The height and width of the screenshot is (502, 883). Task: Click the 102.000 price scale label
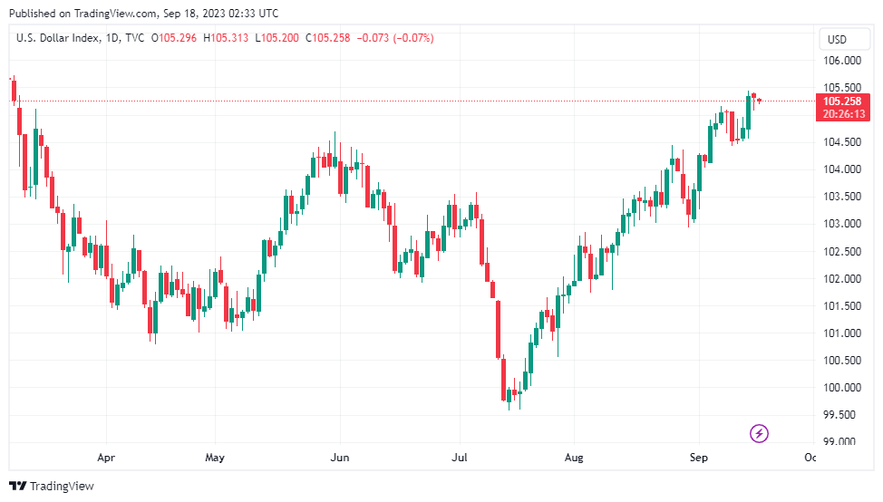click(842, 278)
